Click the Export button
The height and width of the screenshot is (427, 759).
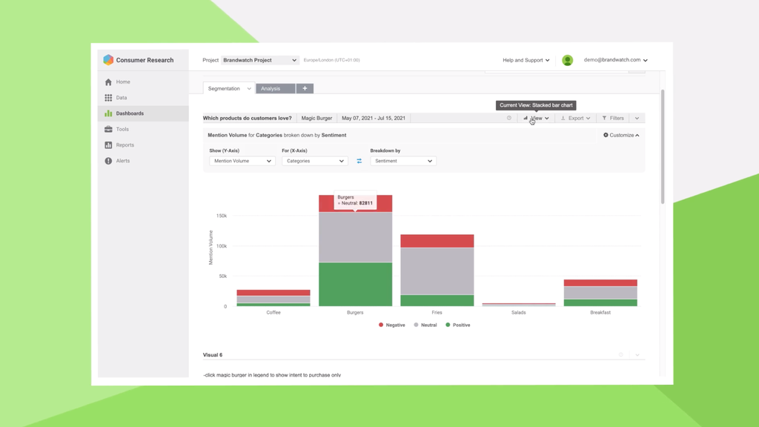tap(575, 118)
